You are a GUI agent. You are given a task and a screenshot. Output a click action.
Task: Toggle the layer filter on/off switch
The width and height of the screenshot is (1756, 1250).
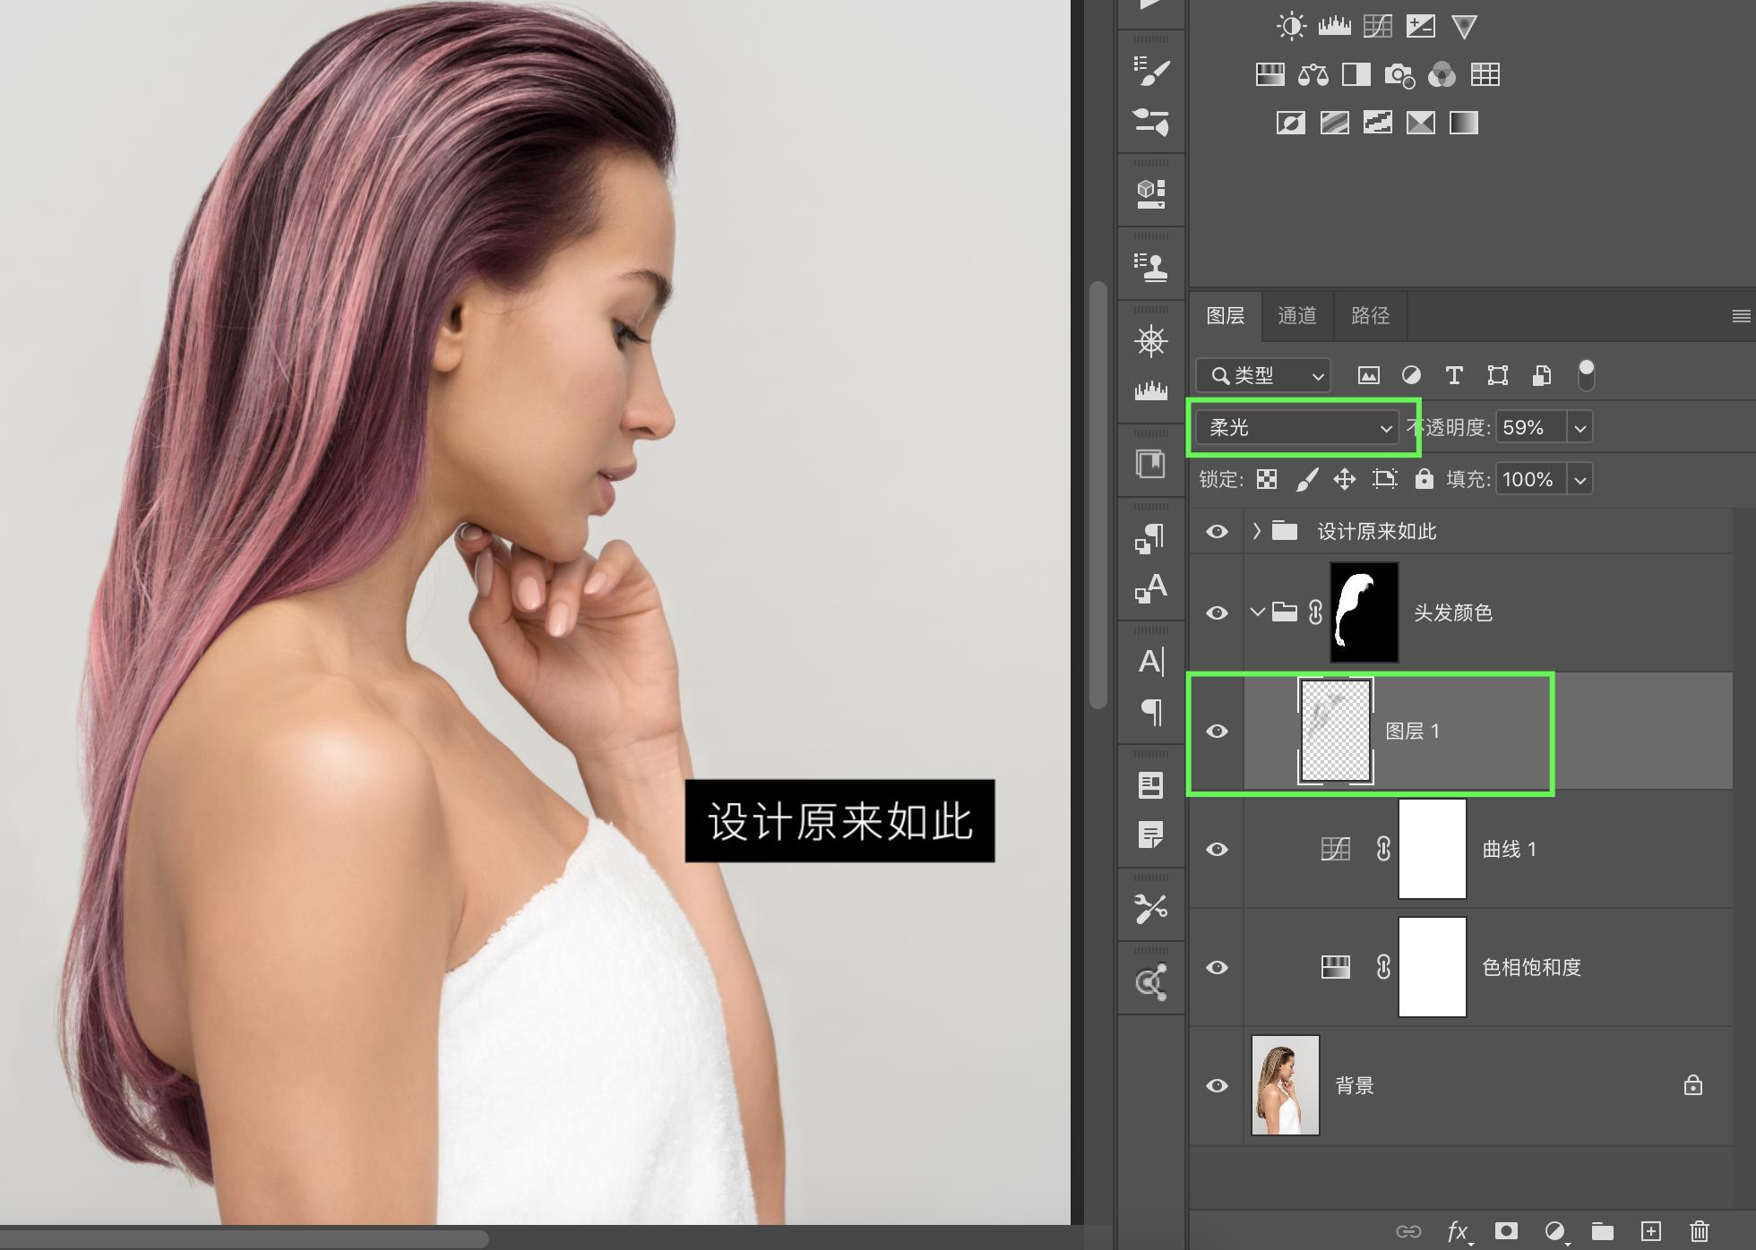click(1586, 375)
